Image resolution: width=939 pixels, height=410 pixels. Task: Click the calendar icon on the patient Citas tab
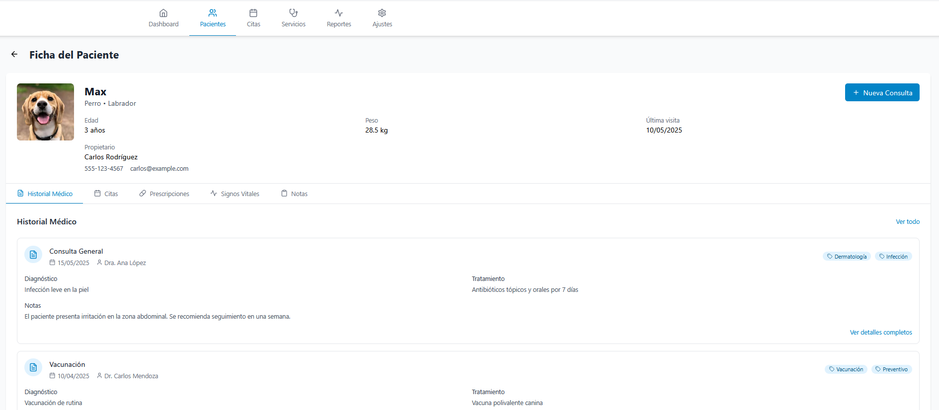(x=97, y=194)
